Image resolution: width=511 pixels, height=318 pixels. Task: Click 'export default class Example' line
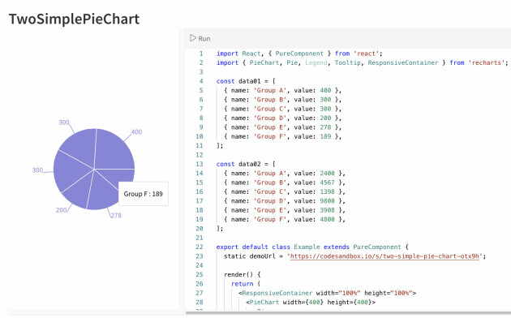[x=312, y=247]
